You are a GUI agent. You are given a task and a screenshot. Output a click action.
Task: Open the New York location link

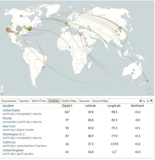[x=9, y=126]
